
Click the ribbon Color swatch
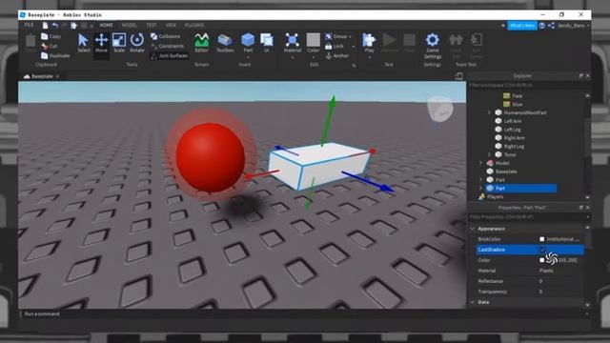click(314, 40)
